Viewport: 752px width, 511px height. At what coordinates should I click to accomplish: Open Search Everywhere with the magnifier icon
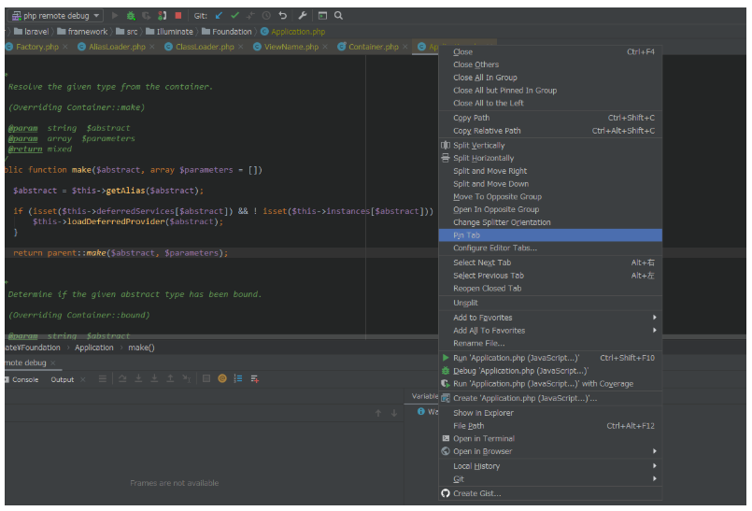pos(338,15)
